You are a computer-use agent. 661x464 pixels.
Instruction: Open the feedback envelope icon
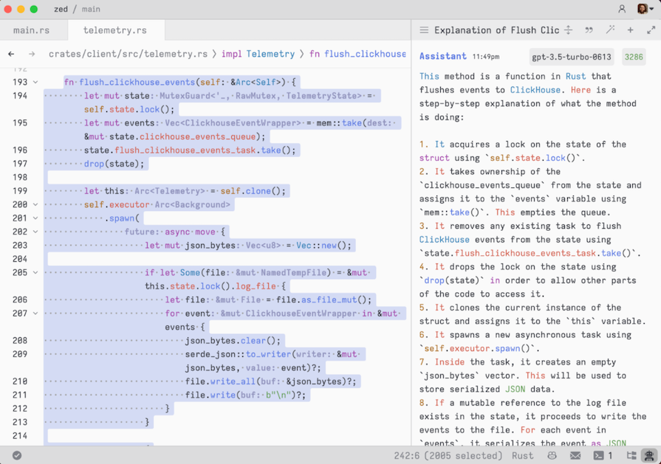point(575,456)
